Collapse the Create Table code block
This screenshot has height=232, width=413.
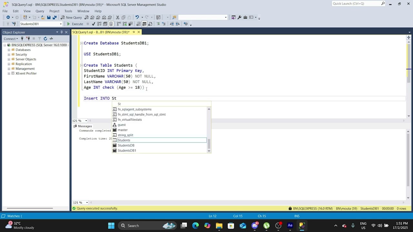tap(82, 65)
